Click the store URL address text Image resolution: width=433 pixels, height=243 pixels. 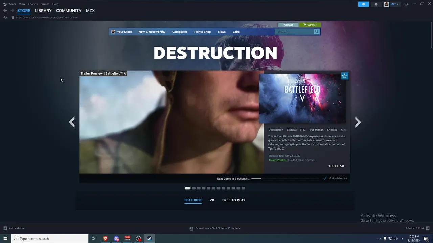[47, 17]
